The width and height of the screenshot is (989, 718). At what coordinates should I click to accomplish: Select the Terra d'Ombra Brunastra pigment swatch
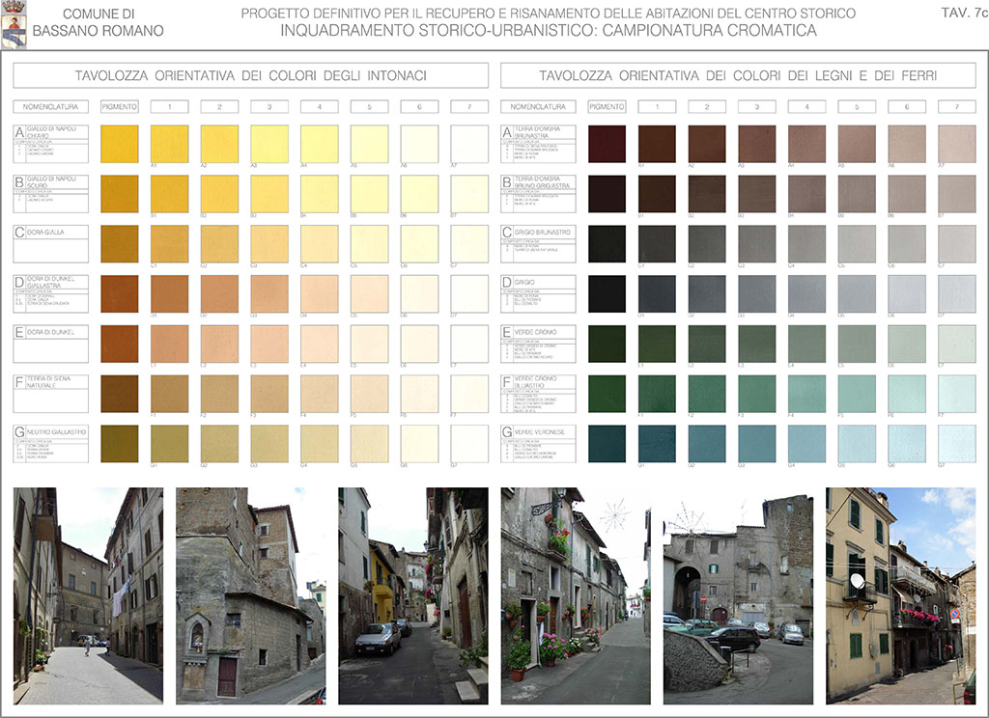pos(607,144)
